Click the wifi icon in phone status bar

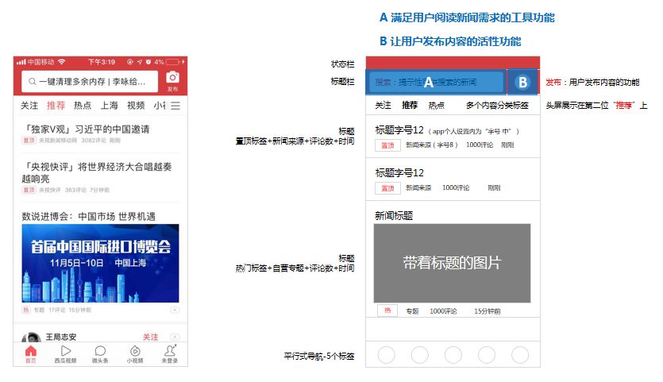pyautogui.click(x=62, y=62)
